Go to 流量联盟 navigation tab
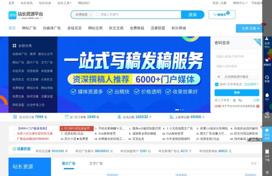Image resolution: width=272 pixels, height=176 pixels. (158, 28)
